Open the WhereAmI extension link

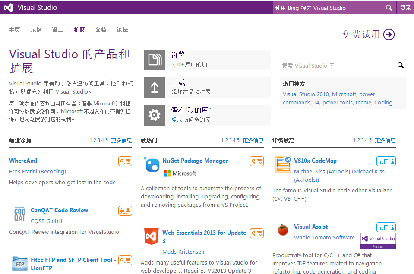(x=23, y=161)
